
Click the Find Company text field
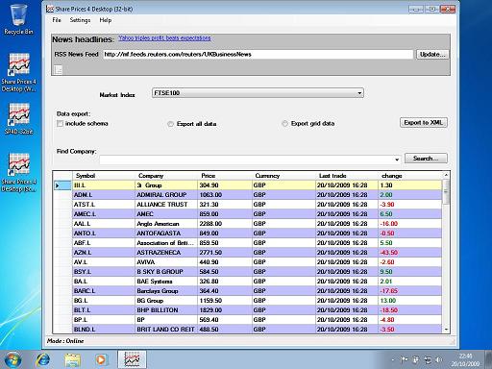247,160
